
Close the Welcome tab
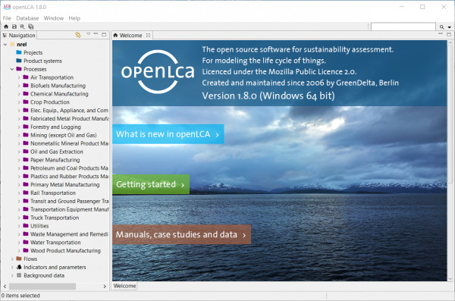149,35
